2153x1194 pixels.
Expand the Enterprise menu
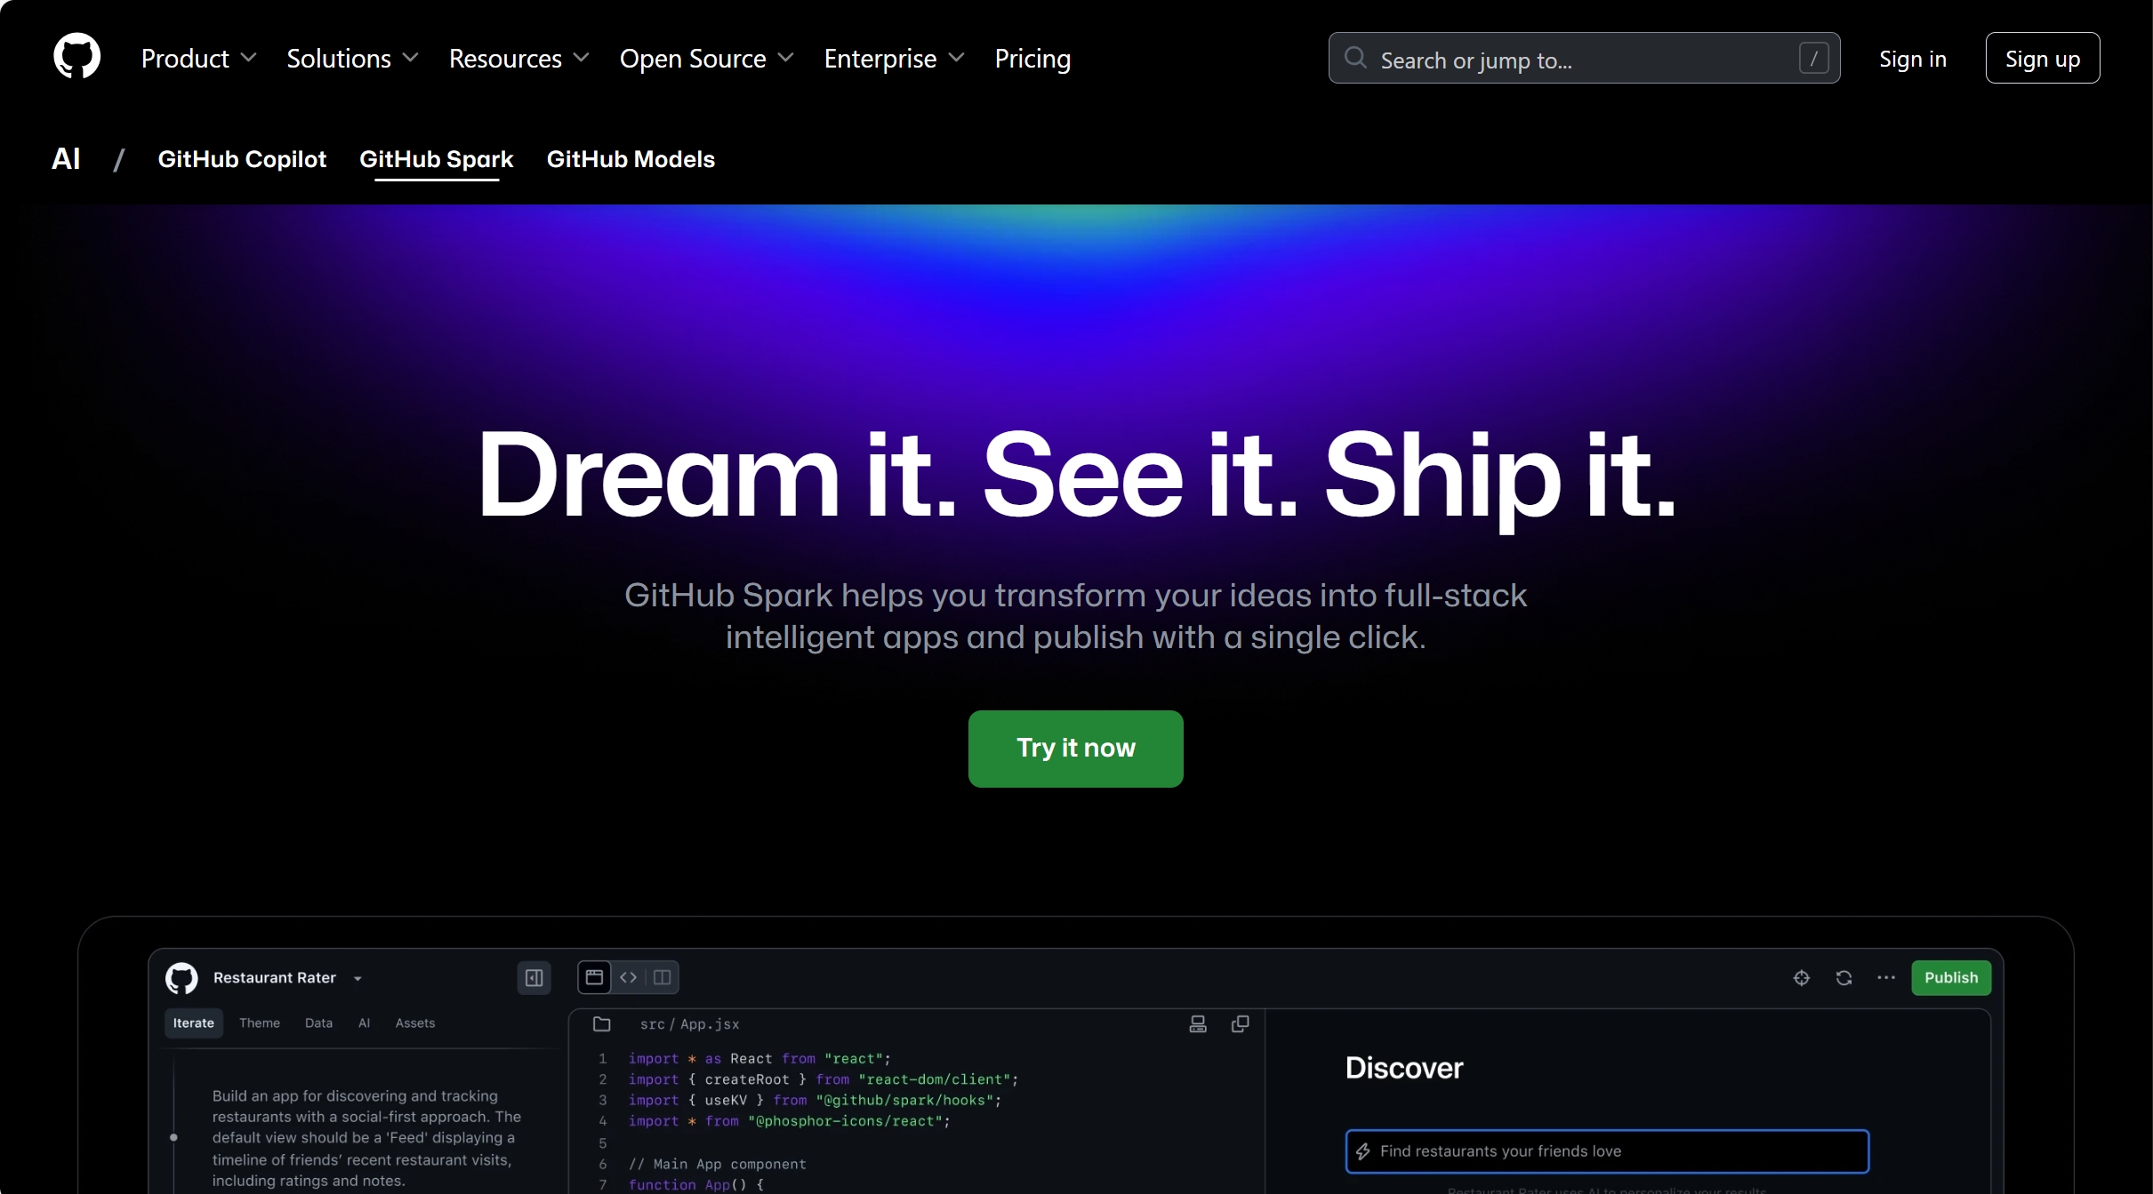point(894,59)
